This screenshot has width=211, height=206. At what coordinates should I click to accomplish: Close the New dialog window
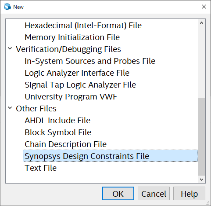pos(204,7)
